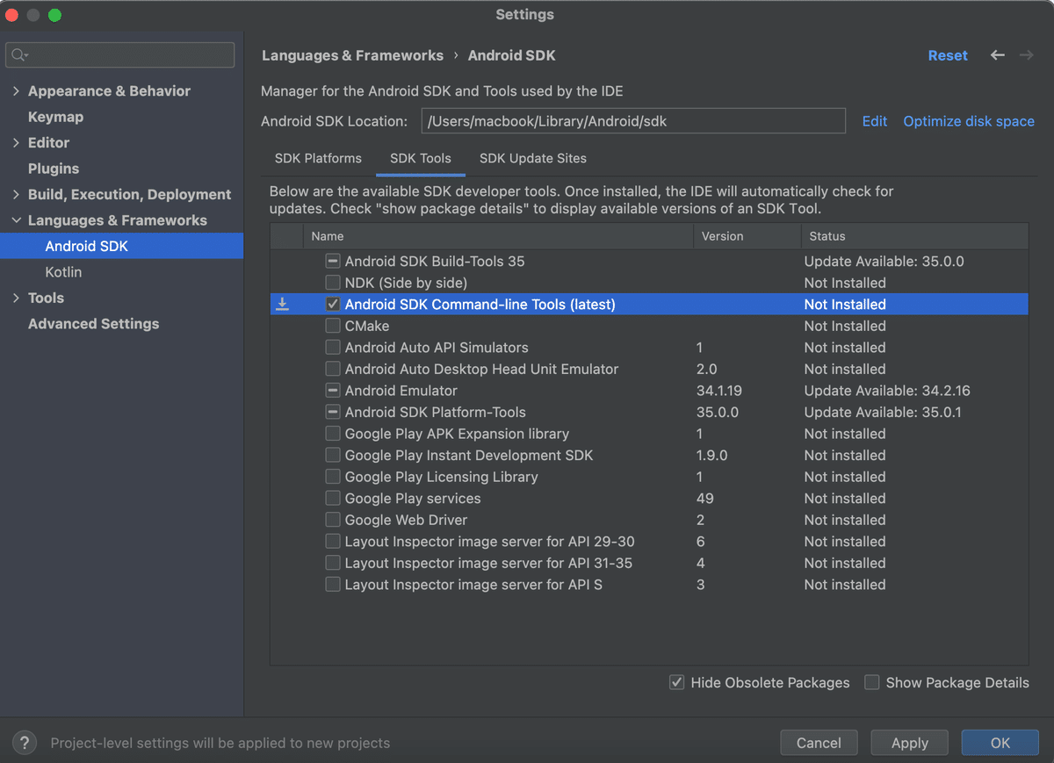The width and height of the screenshot is (1054, 763).
Task: Sort by the Version column header
Action: click(x=747, y=236)
